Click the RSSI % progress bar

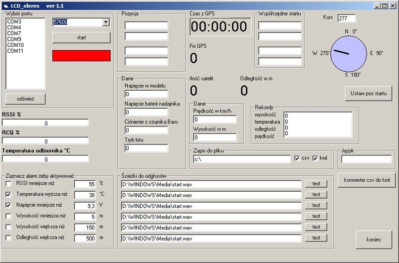pyautogui.click(x=45, y=123)
